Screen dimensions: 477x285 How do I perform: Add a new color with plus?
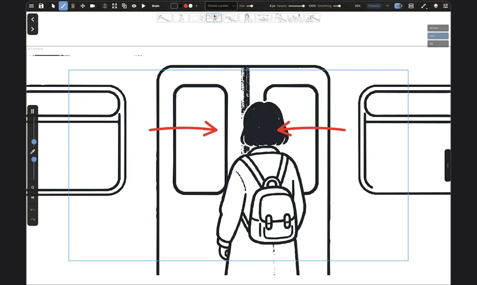[x=196, y=6]
